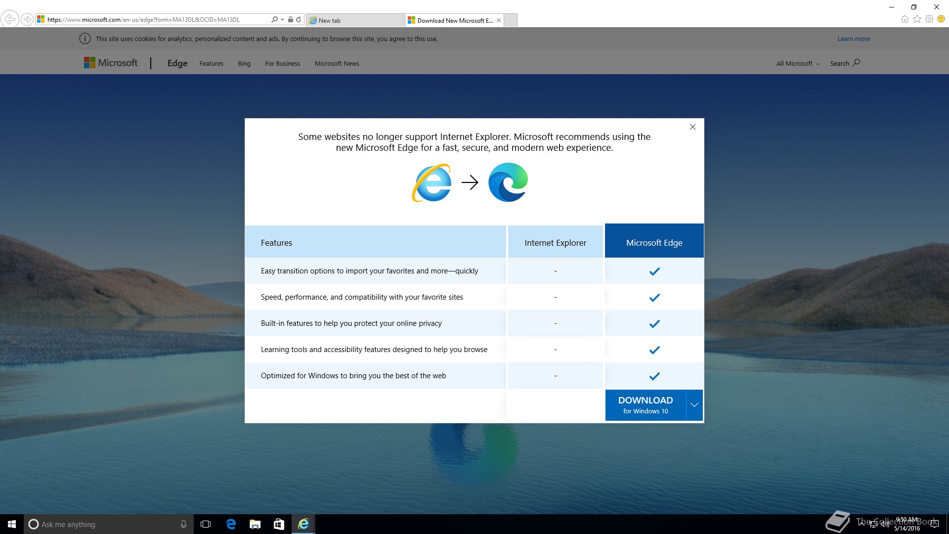
Task: Follow the Learn more cookie link
Action: coord(854,39)
